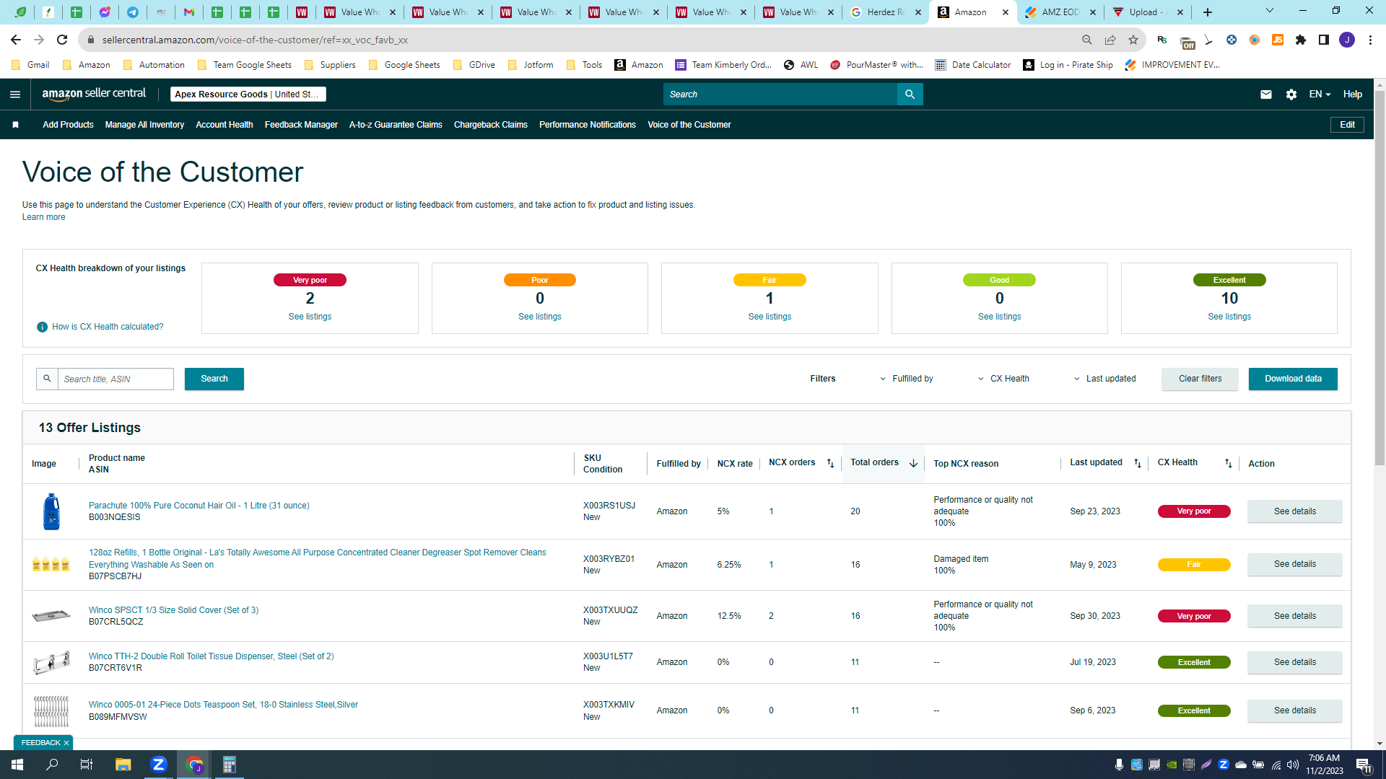Click the Winco teaspoon set product thumbnail
This screenshot has height=779, width=1386.
click(x=51, y=710)
